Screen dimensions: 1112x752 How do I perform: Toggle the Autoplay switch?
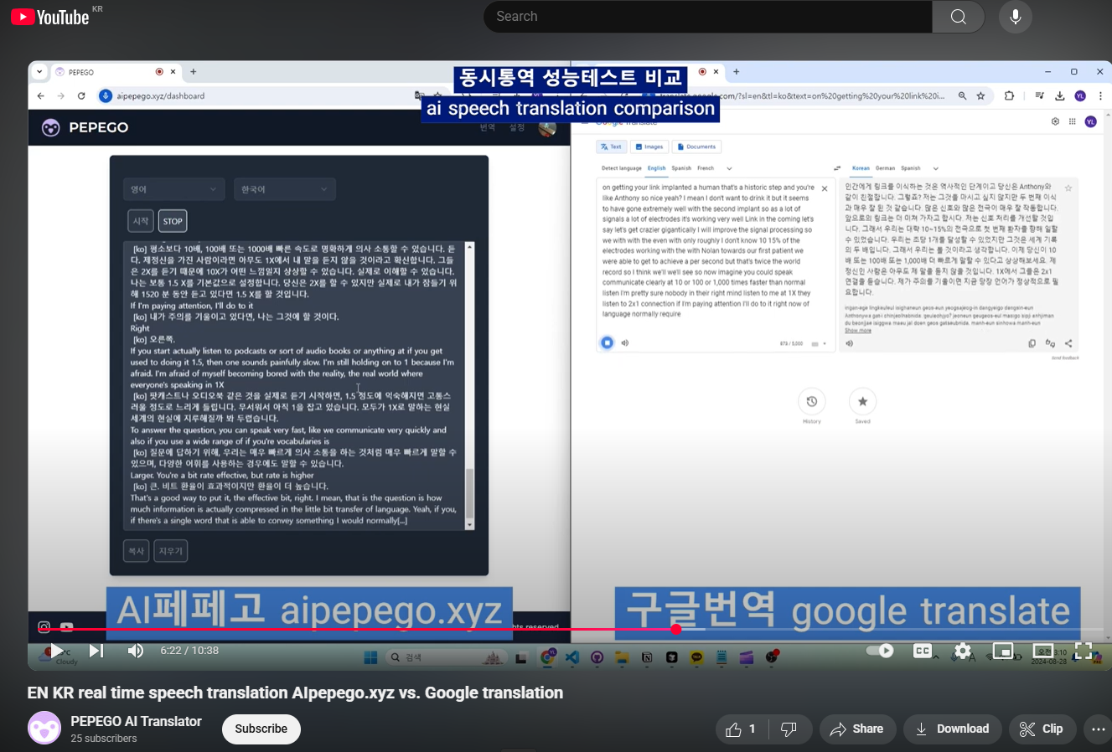[880, 651]
